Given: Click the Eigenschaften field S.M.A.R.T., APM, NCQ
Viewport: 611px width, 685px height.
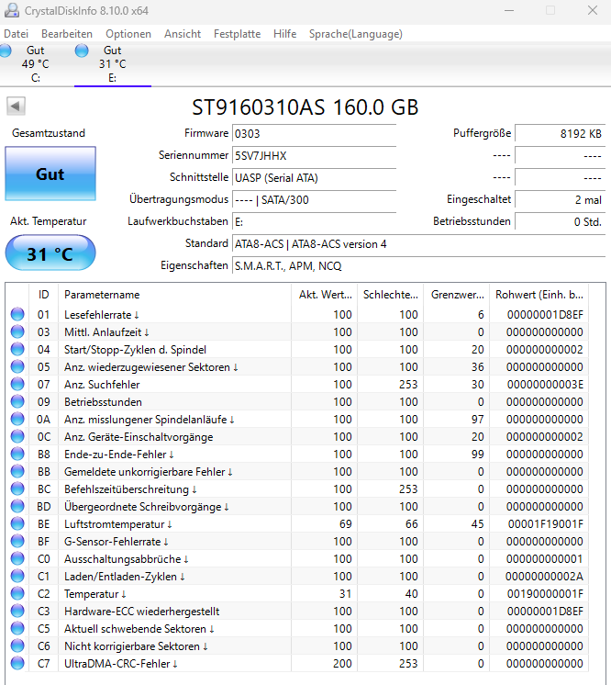Looking at the screenshot, I should 419,266.
